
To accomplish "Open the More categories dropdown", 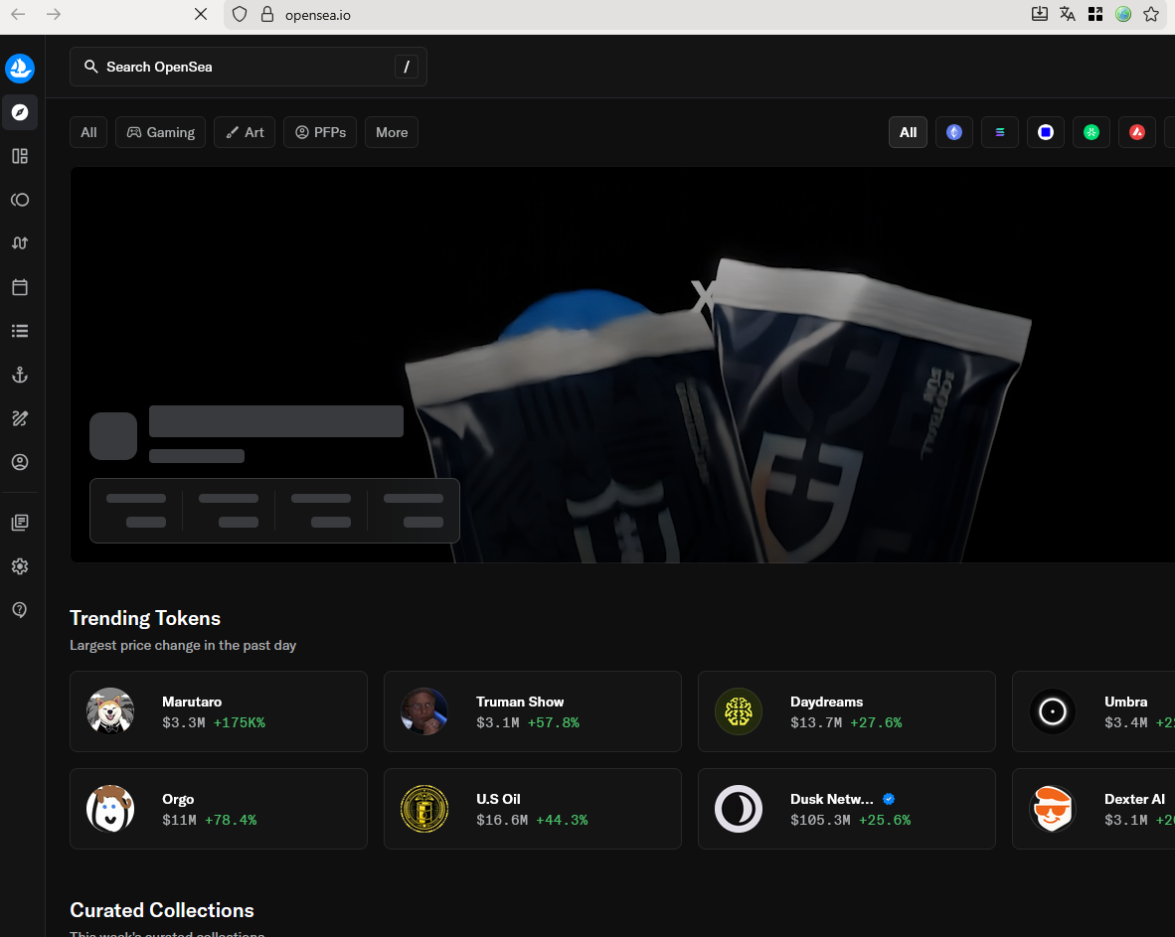I will 392,132.
